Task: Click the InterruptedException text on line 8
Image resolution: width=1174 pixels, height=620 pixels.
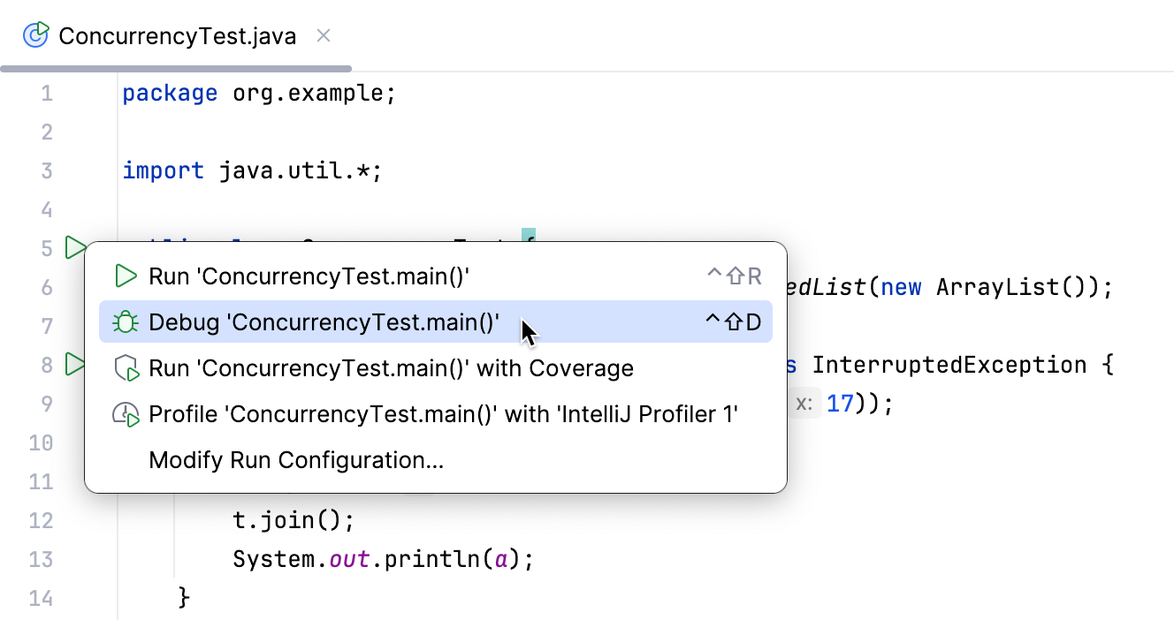Action: tap(949, 365)
